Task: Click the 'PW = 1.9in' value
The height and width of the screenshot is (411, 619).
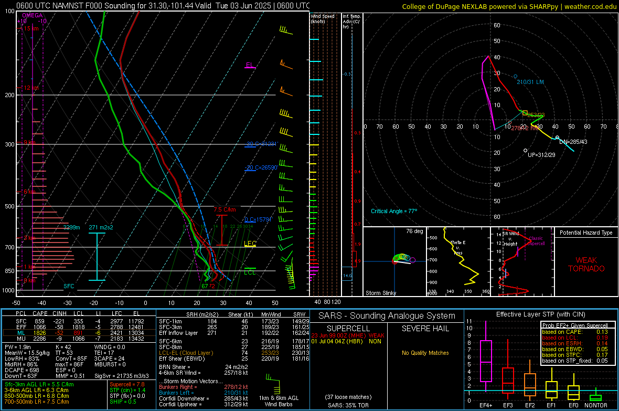Action: click(18, 347)
